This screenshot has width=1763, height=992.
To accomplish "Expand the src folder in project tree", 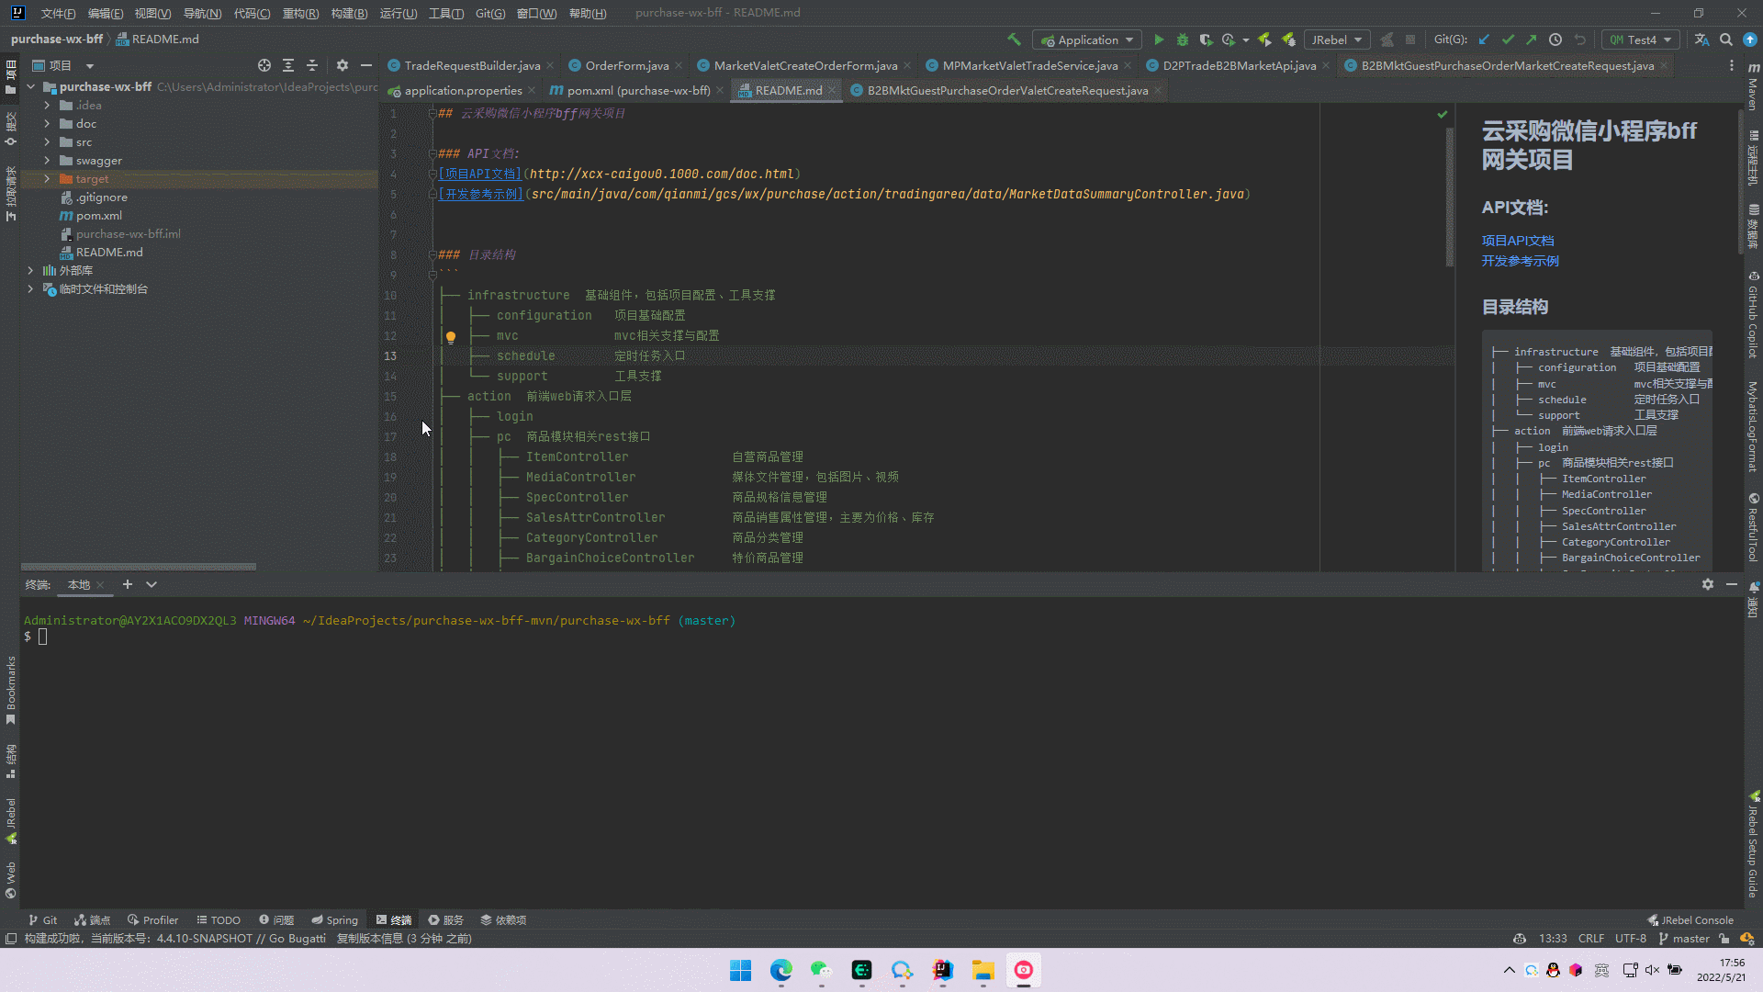I will pyautogui.click(x=47, y=142).
